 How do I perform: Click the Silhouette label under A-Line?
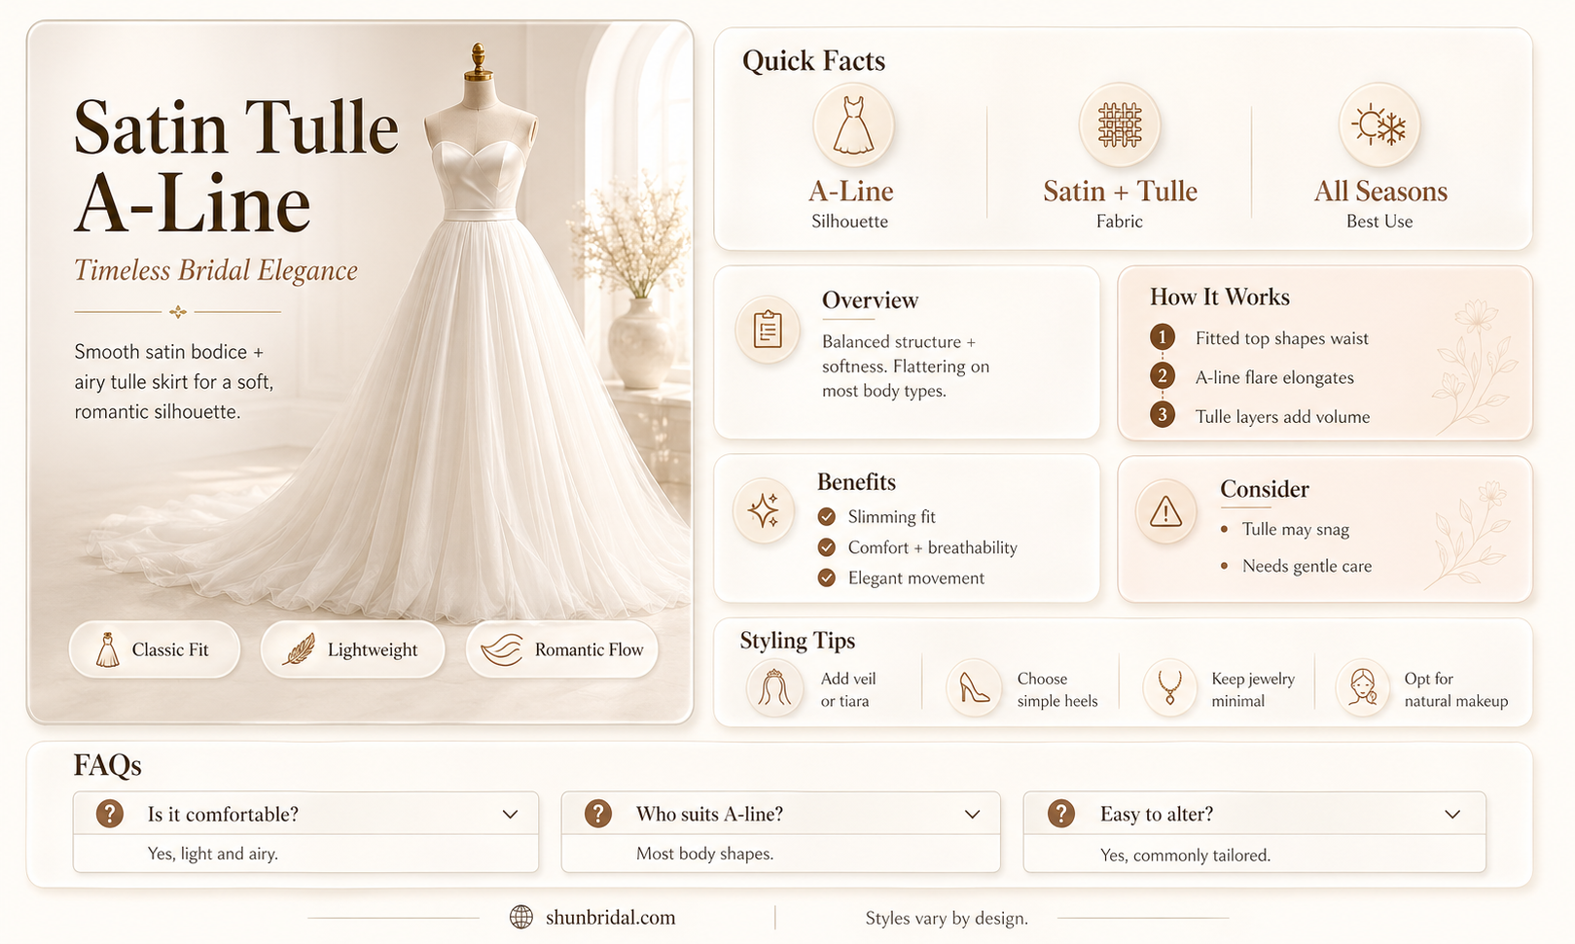(x=849, y=221)
